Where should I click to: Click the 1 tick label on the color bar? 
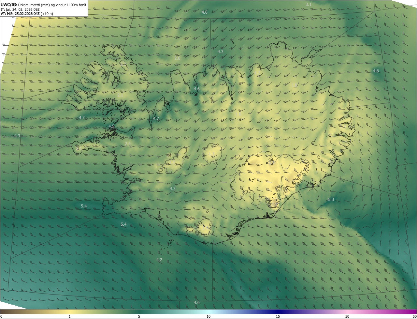[x=70, y=316]
